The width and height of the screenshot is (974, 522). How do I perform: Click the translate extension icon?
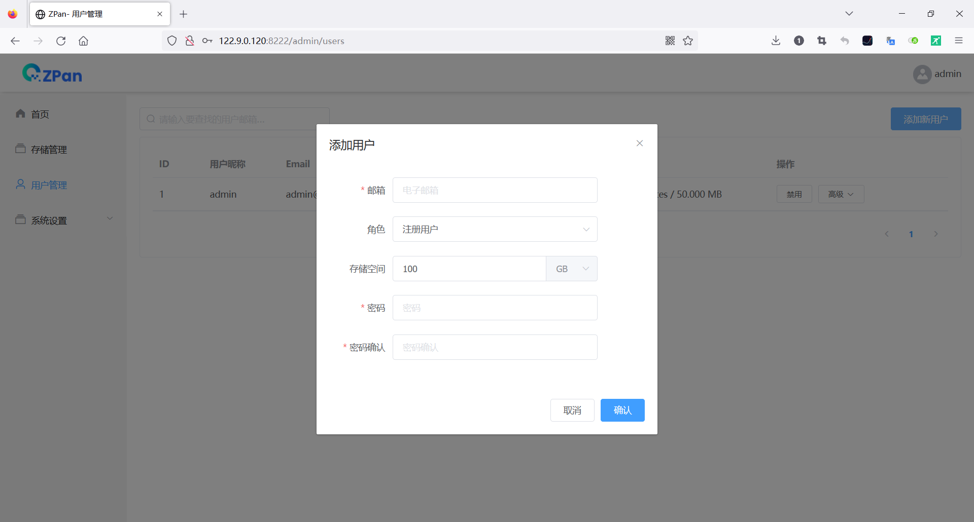pos(890,41)
